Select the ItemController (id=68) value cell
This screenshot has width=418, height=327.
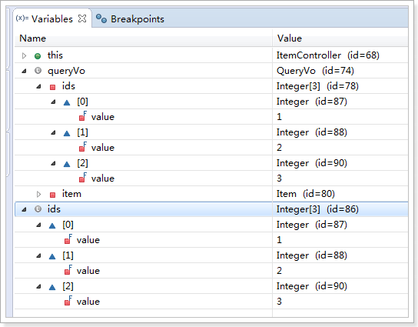tap(340, 55)
